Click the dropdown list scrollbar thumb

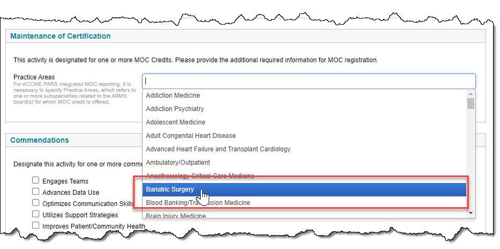click(470, 104)
